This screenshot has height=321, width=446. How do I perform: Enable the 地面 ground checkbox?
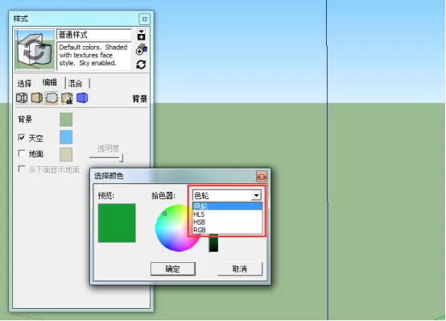[21, 153]
